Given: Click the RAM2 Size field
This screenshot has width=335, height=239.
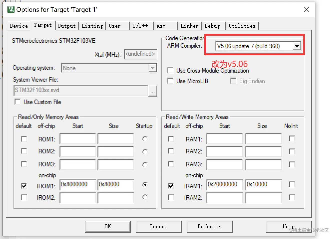Looking at the screenshot, I should coord(264,152).
